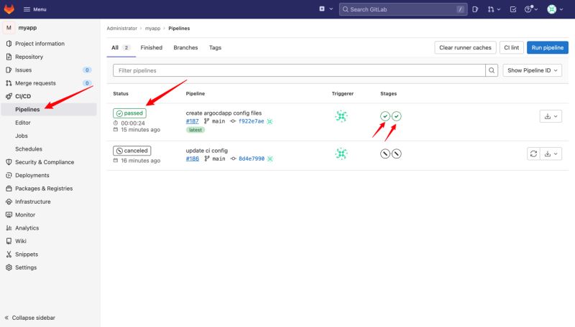Open the create new plus dropdown

[326, 9]
